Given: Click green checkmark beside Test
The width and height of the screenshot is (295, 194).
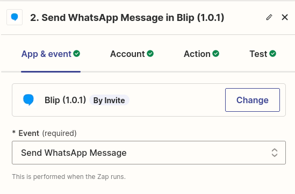Looking at the screenshot, I should click(x=272, y=54).
